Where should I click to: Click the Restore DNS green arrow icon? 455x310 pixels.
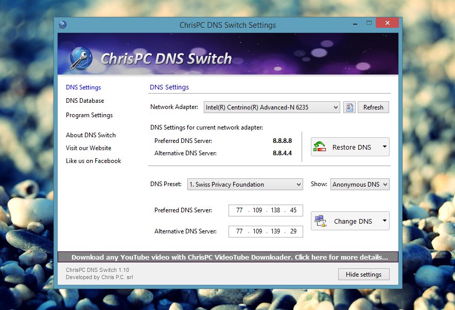coord(320,147)
